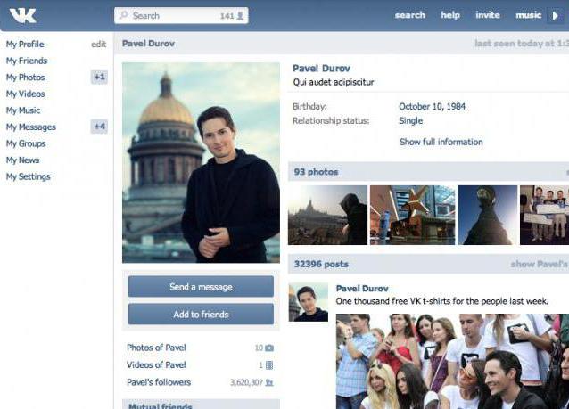Open the 32396 posts section header
Viewport: 569px width, 409px height.
[x=321, y=265]
